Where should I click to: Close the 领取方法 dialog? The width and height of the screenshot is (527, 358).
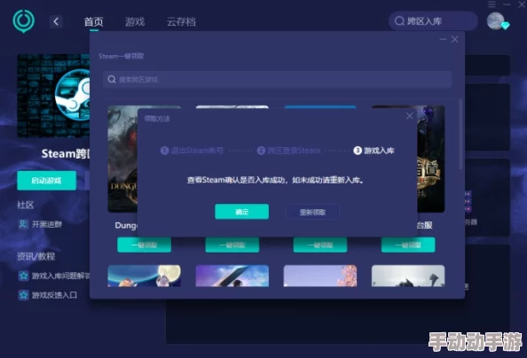point(409,116)
